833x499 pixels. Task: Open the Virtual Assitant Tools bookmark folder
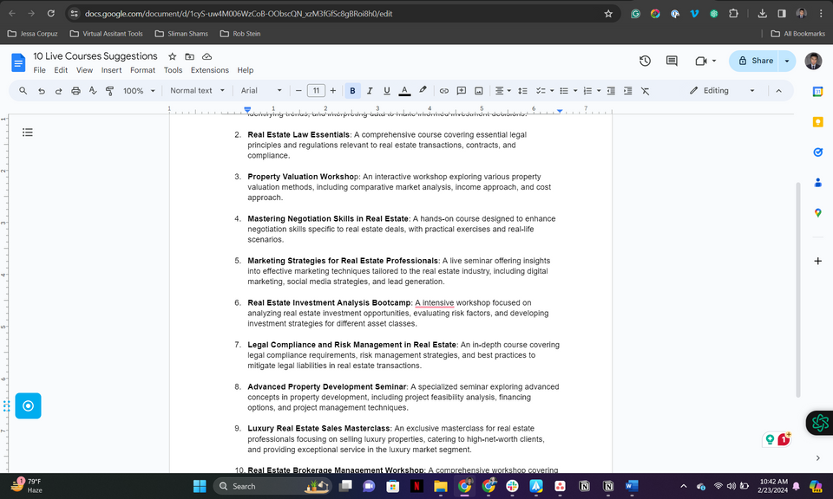106,34
